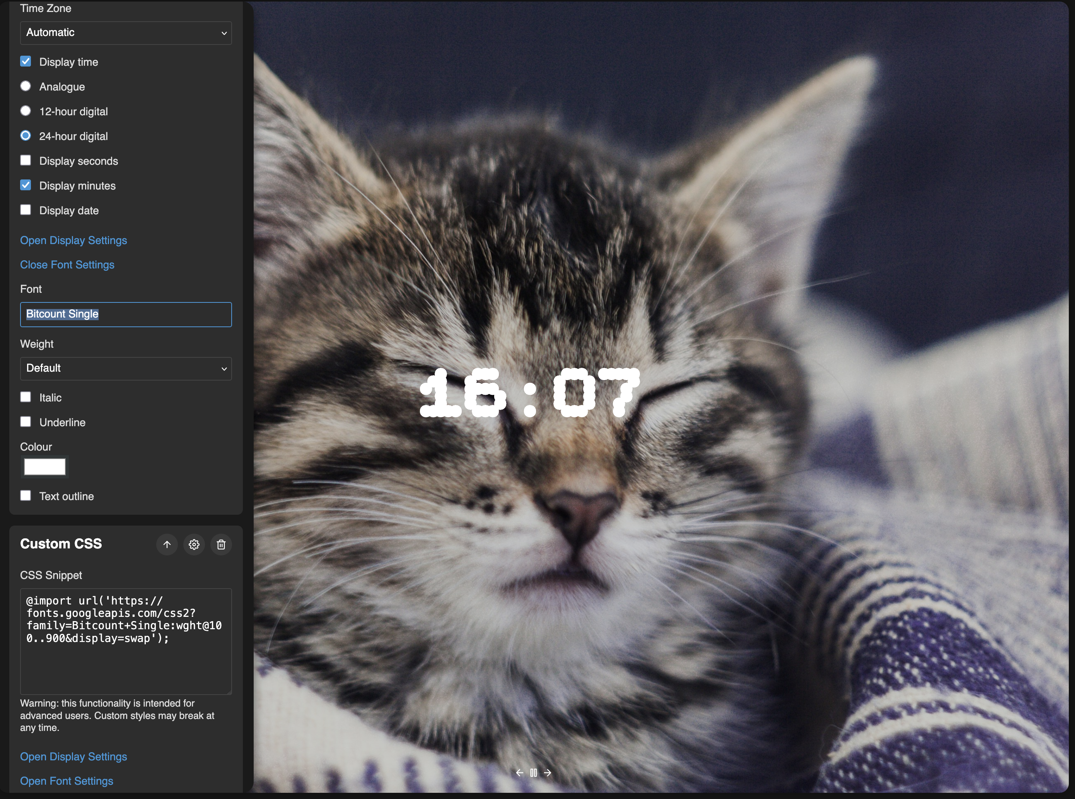The width and height of the screenshot is (1075, 799).
Task: Click the move-up arrow icon on Custom CSS
Action: (x=167, y=545)
